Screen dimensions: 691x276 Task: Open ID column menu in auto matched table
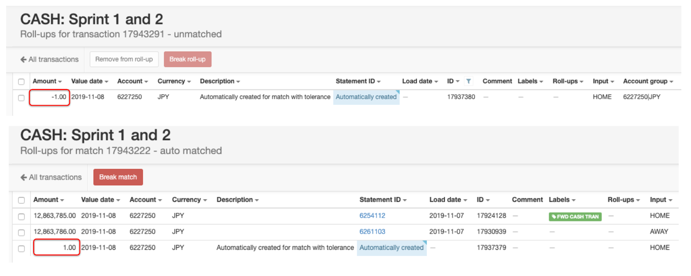483,200
